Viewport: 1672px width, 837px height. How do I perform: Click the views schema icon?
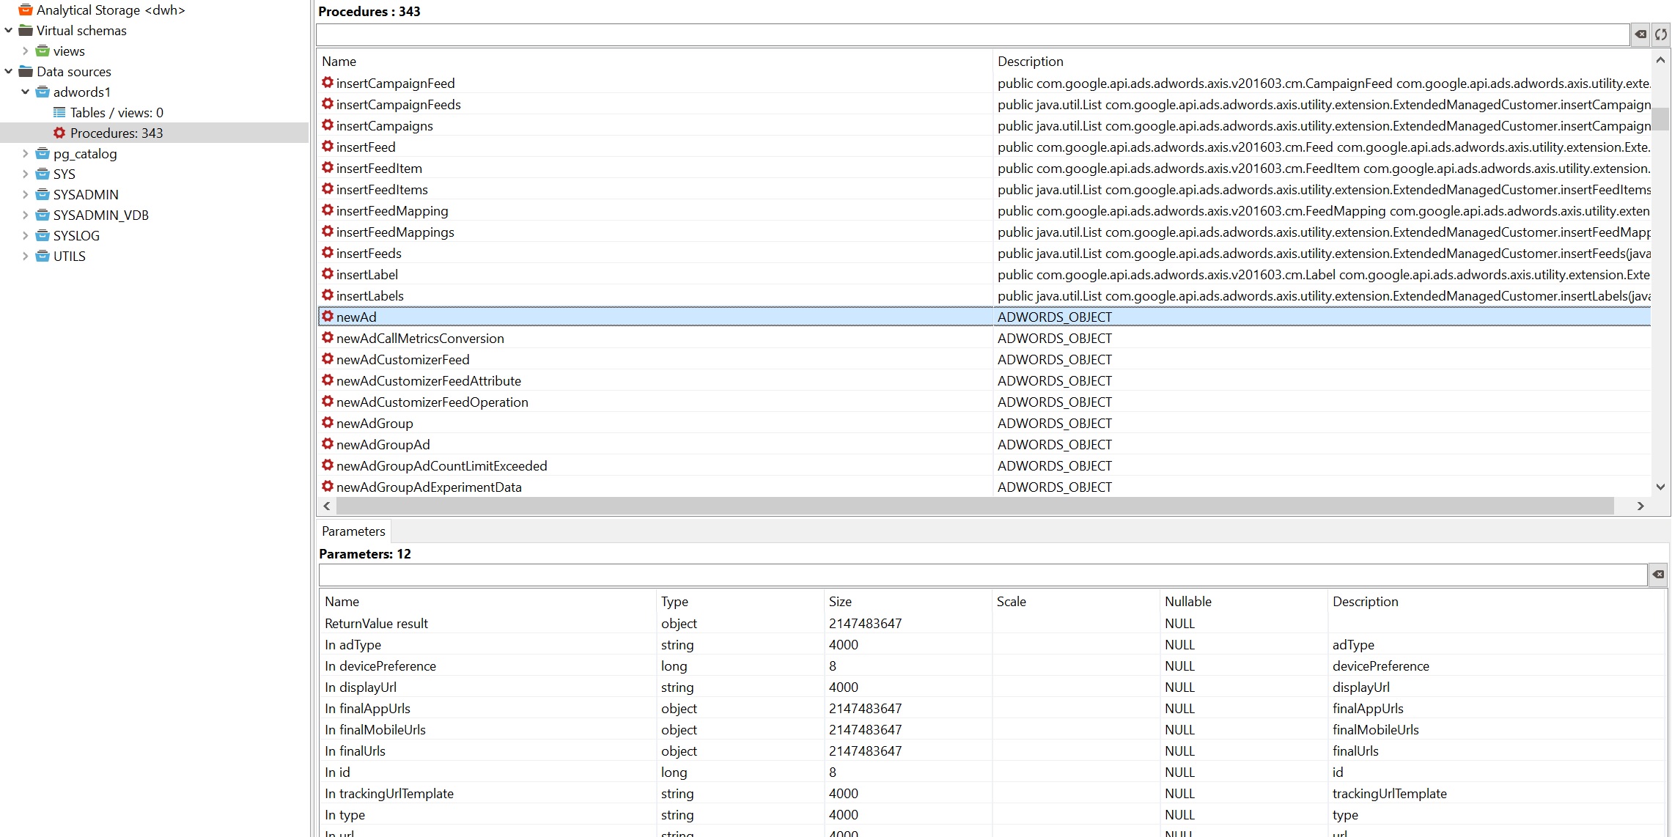click(x=43, y=51)
